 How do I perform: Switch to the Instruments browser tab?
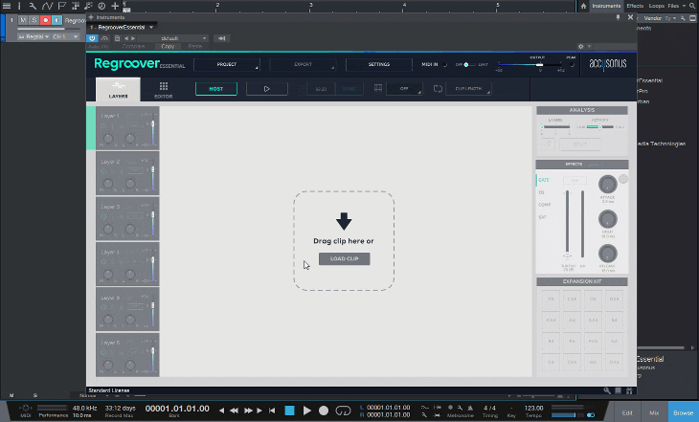point(606,6)
